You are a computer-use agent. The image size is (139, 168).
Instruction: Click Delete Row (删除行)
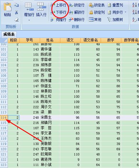click(77, 20)
